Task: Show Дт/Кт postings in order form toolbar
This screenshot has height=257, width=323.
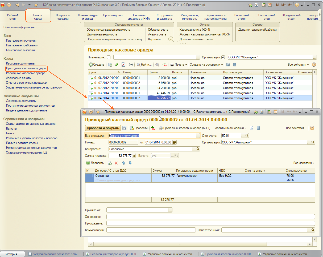Action: (x=153, y=128)
